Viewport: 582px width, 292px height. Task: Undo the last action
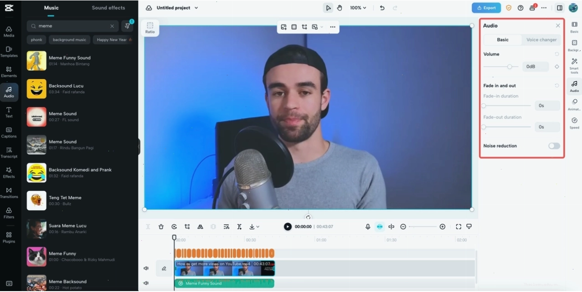click(382, 8)
